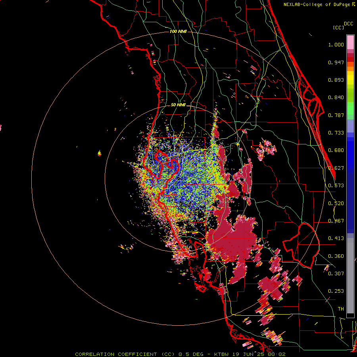The image size is (357, 357).
Task: Click the 0.680 scale value
Action: click(x=336, y=150)
